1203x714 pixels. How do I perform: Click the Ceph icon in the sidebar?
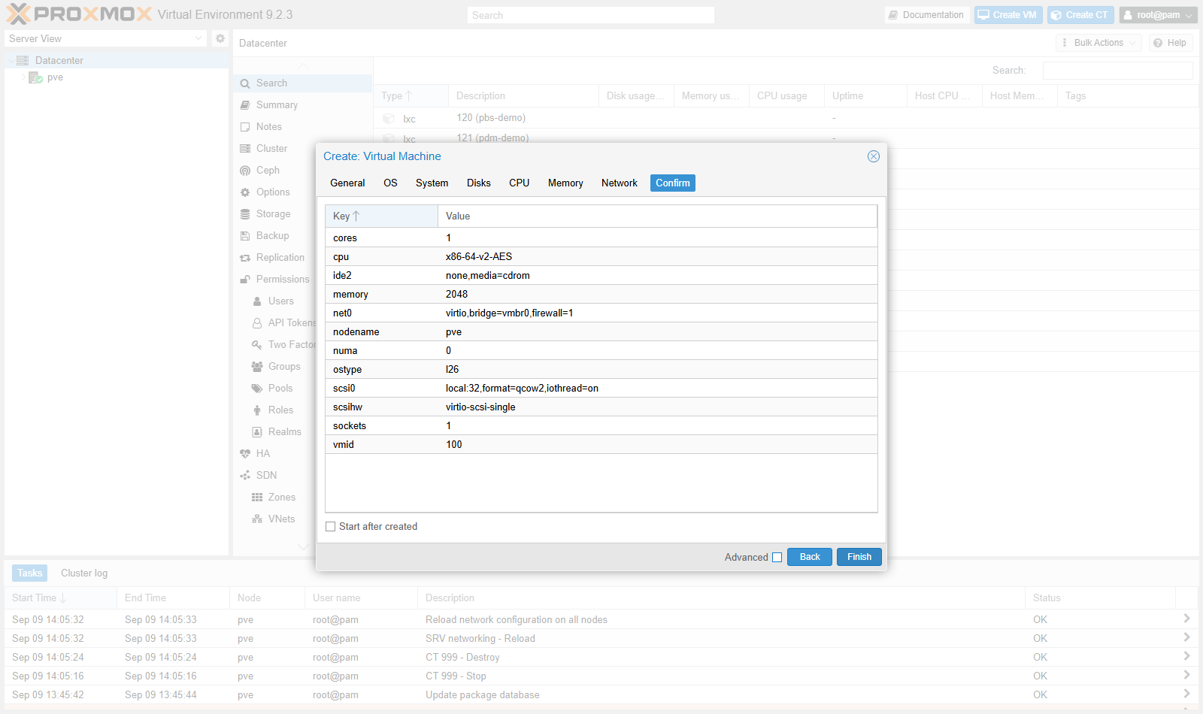coord(245,171)
